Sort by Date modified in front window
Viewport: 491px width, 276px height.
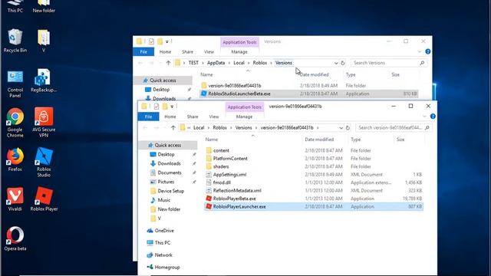319,140
